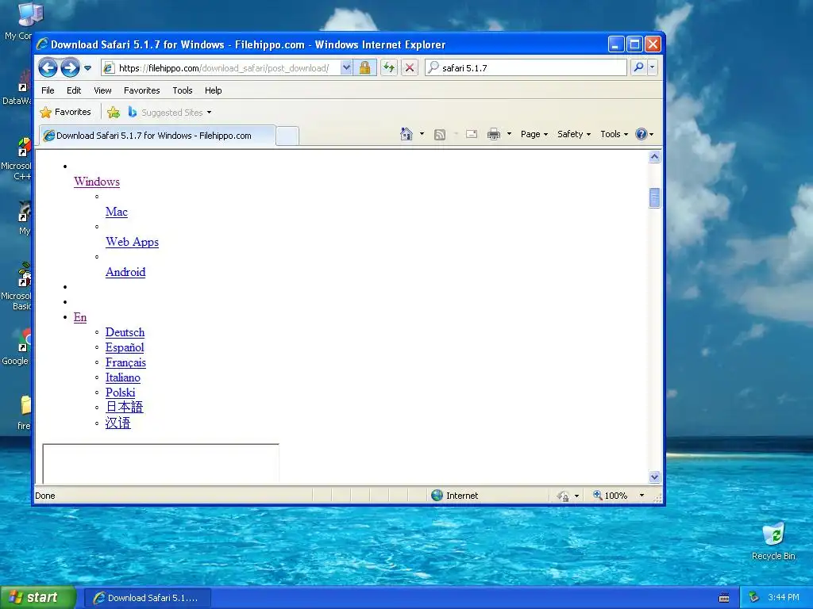Viewport: 813px width, 609px height.
Task: Open the Windows start menu
Action: [38, 598]
